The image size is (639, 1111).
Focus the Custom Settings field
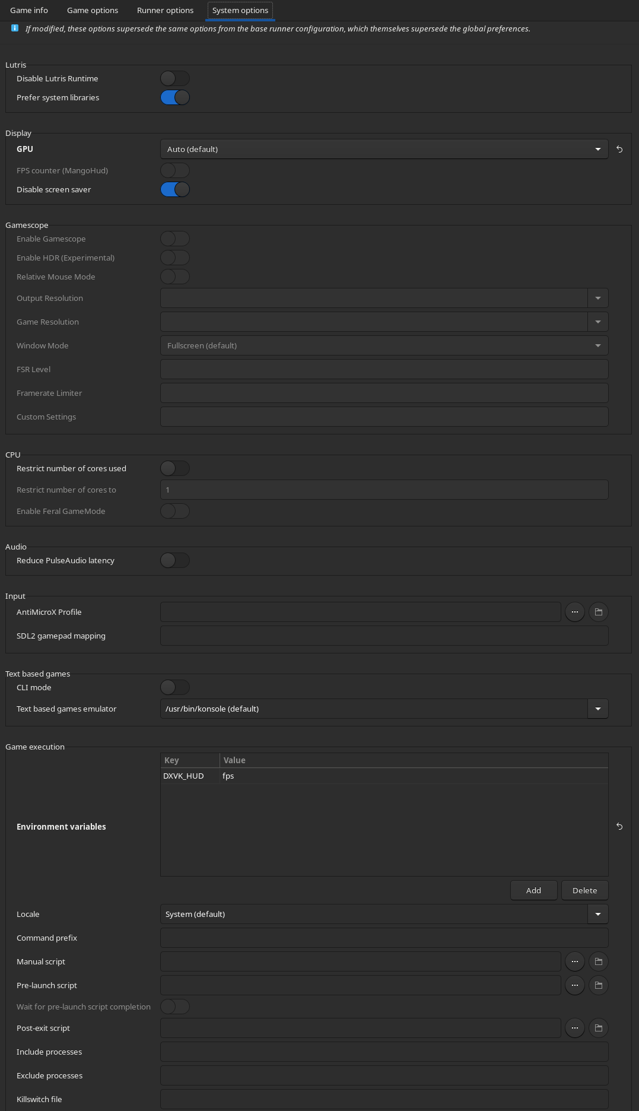384,417
